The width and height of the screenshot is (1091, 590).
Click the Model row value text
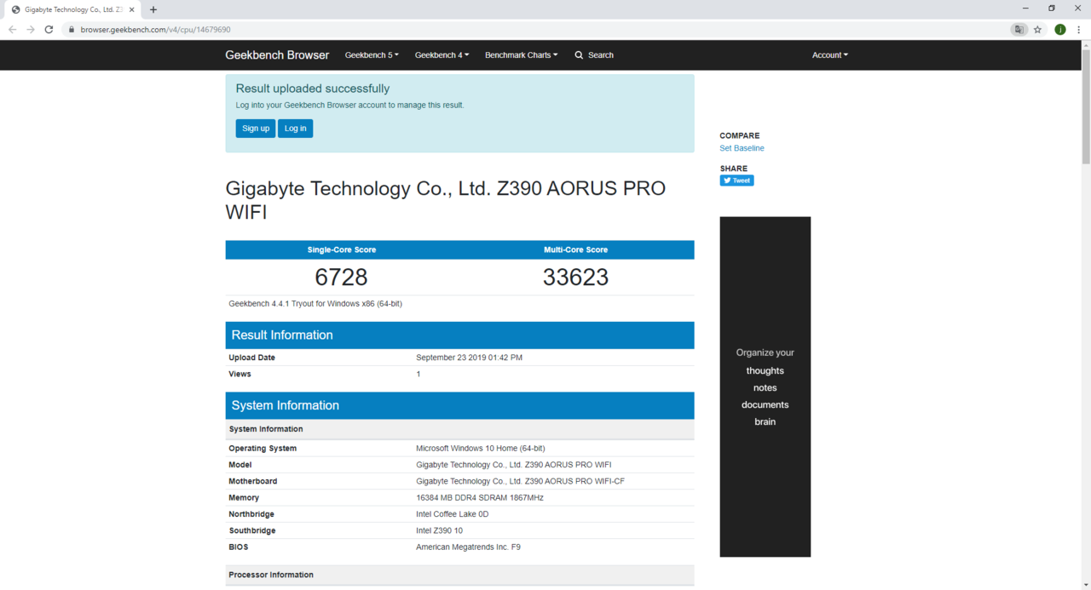coord(514,465)
